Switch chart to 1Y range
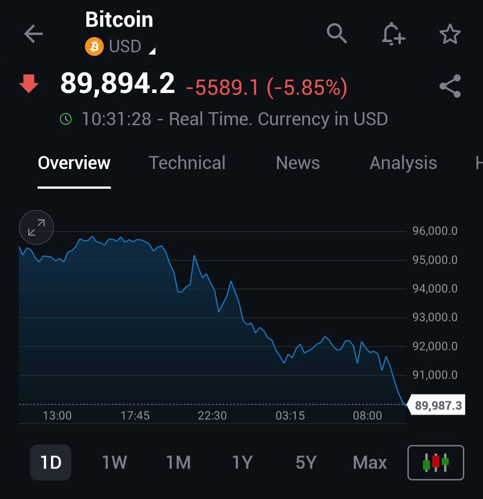The height and width of the screenshot is (499, 483). coord(242,462)
